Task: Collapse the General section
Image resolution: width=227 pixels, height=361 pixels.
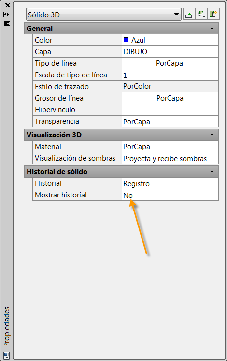Action: [x=212, y=29]
